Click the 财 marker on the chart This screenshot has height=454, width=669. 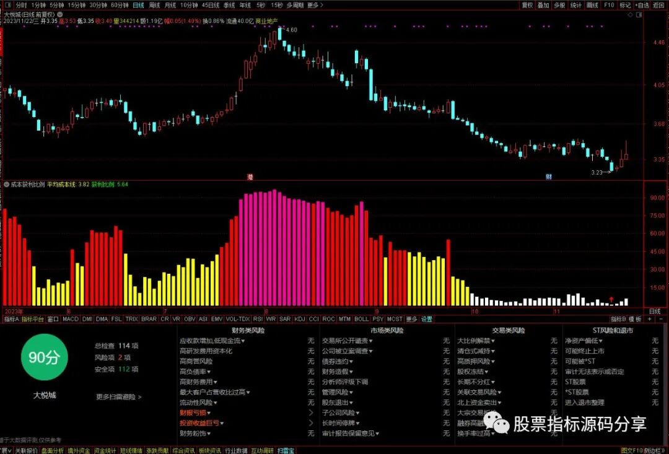[x=549, y=177]
